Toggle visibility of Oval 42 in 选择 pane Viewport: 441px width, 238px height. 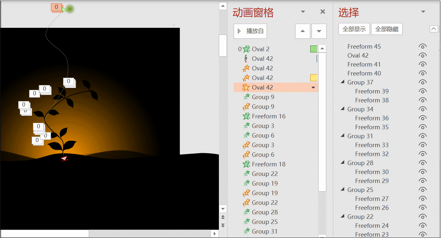[423, 55]
